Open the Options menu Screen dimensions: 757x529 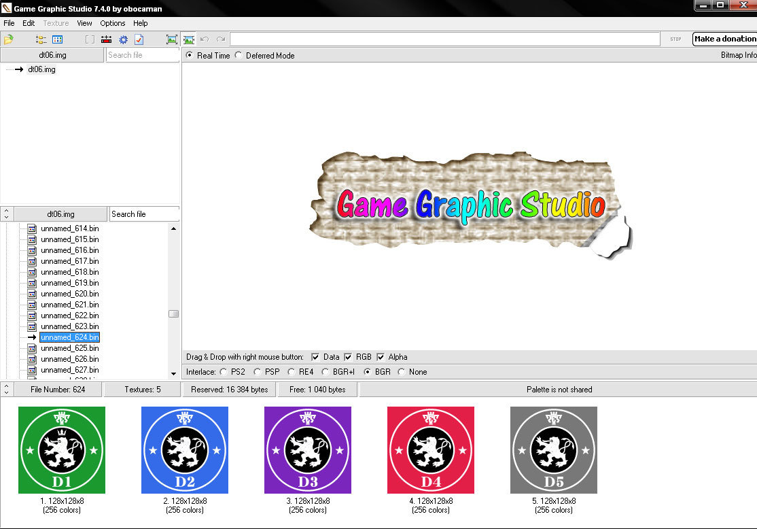113,23
